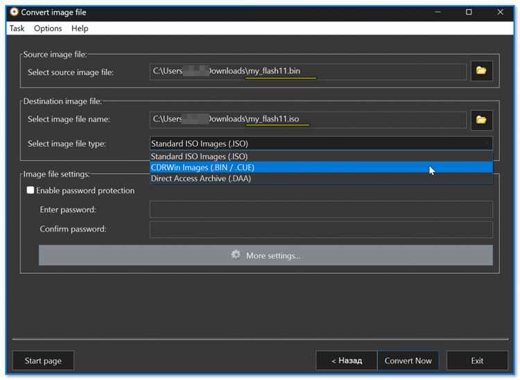Open the image file type combo box
Image resolution: width=520 pixels, height=380 pixels.
click(x=321, y=144)
